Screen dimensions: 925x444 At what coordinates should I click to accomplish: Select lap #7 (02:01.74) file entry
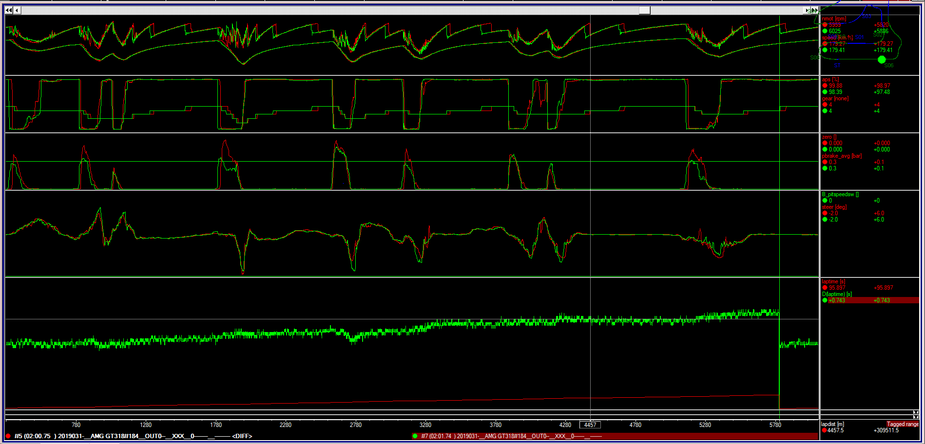511,436
